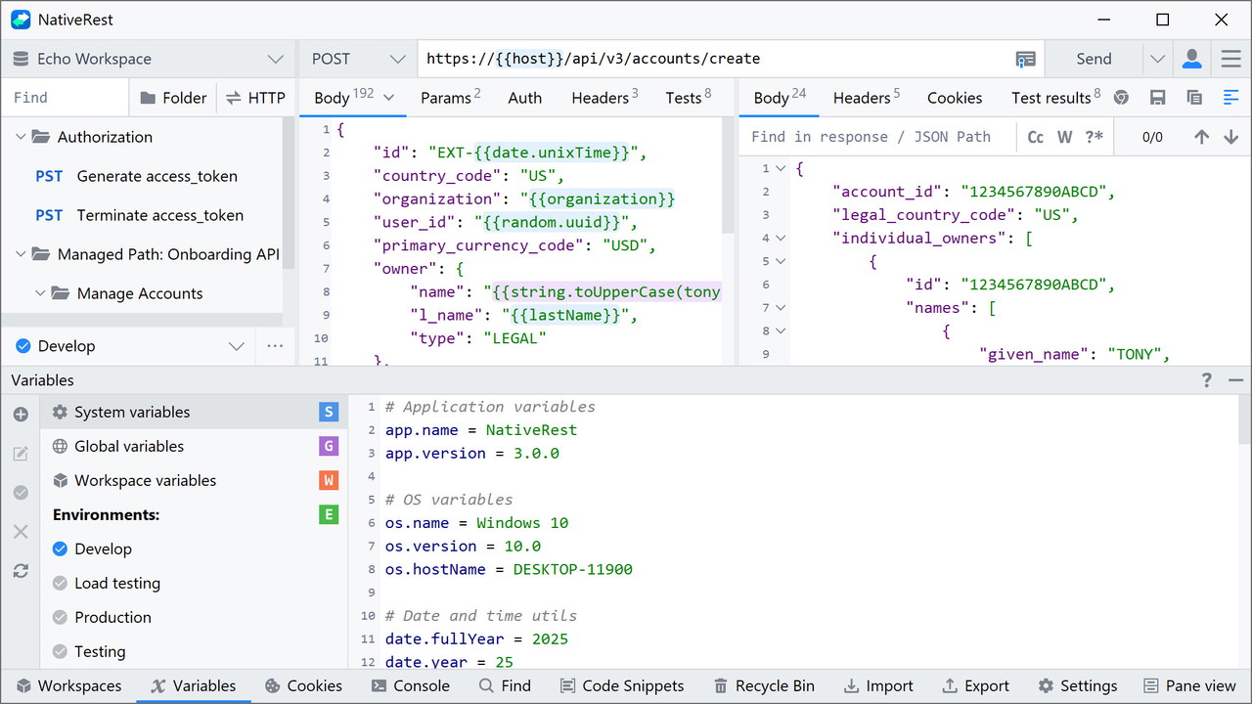Viewport: 1252px width, 704px height.
Task: Open the POST method dropdown
Action: click(x=357, y=59)
